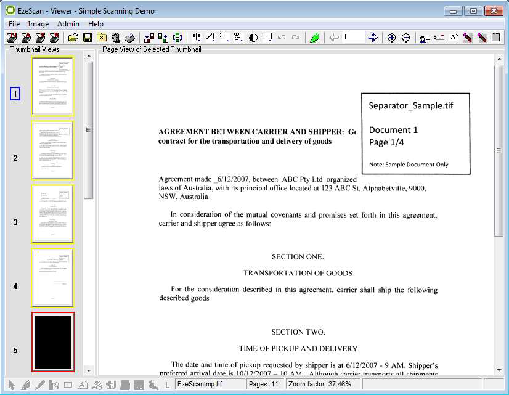Click the trash can delete icon

[115, 38]
